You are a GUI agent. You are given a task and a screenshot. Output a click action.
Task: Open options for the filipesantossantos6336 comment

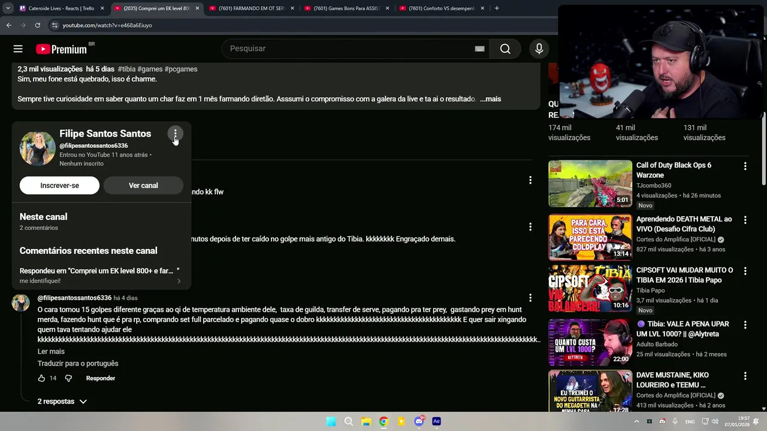pos(530,298)
